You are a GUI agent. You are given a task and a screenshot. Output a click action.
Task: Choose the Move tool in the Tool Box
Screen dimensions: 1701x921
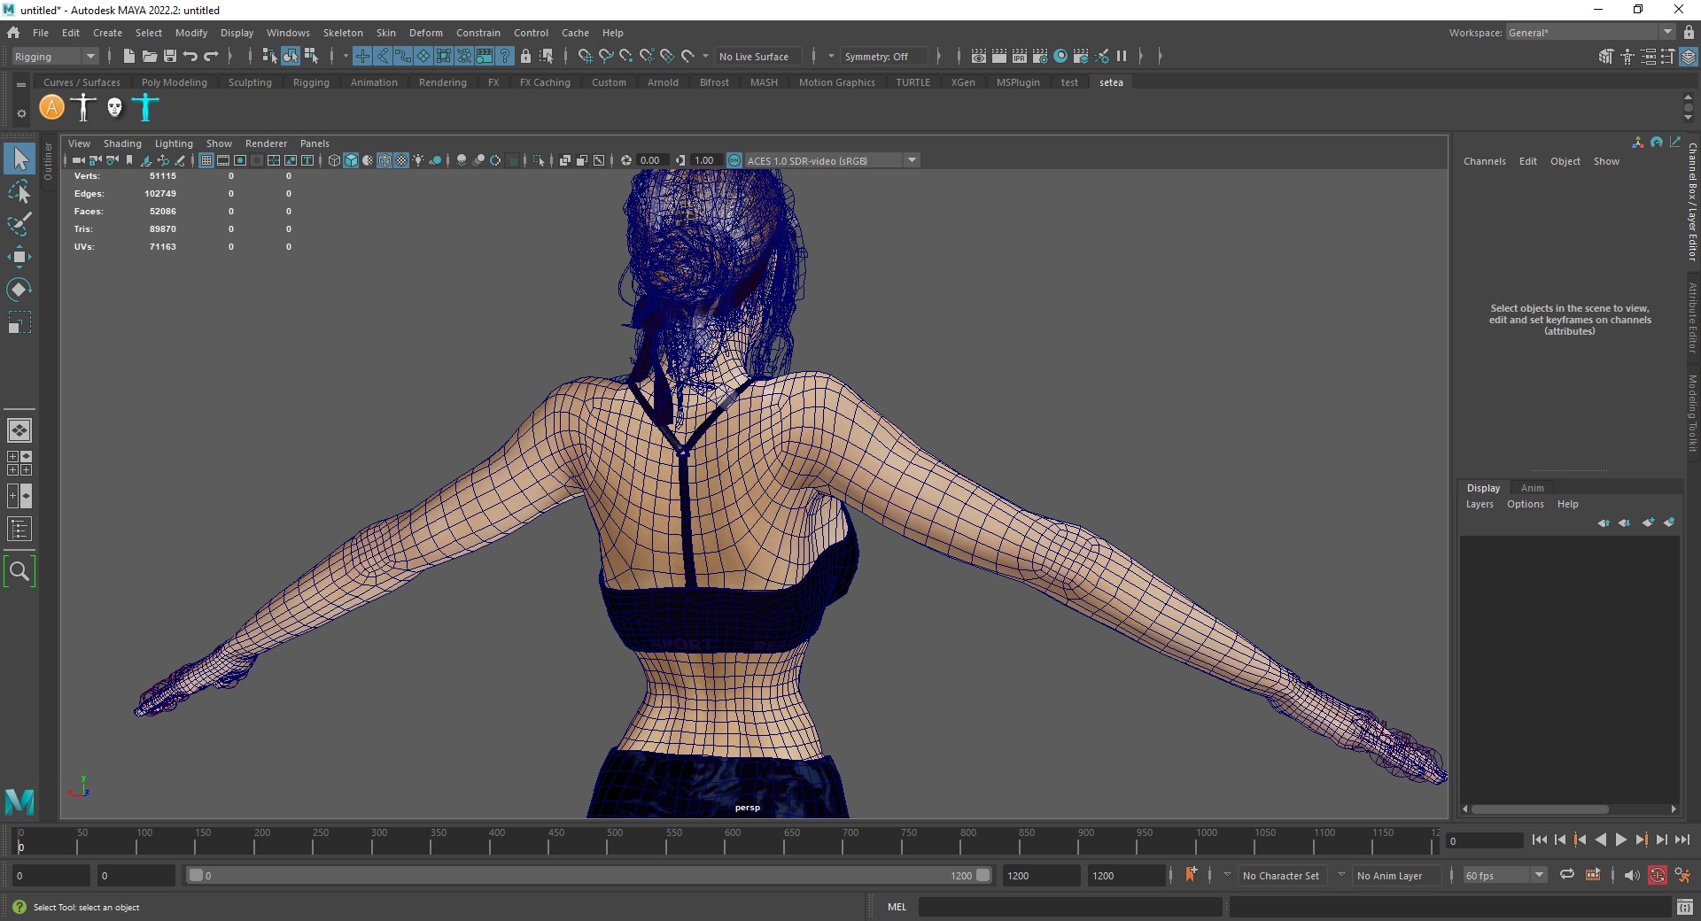[19, 257]
